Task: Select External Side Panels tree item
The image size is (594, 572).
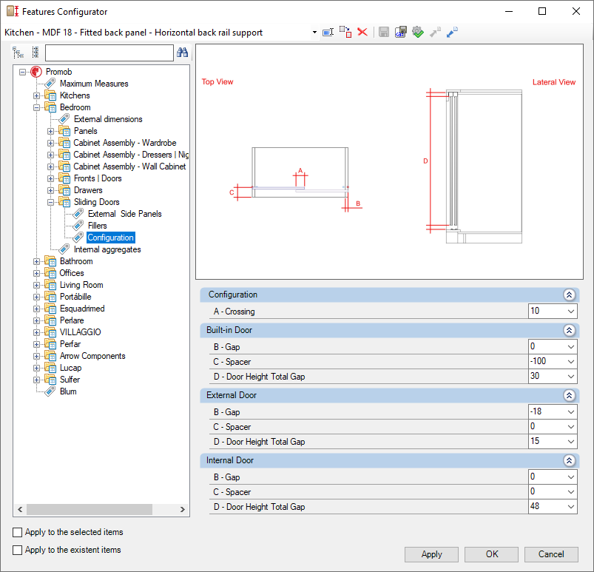Action: pyautogui.click(x=124, y=214)
